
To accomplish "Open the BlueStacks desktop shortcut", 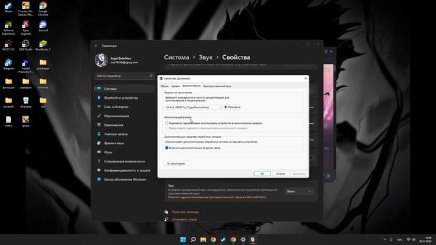I will pyautogui.click(x=43, y=46).
